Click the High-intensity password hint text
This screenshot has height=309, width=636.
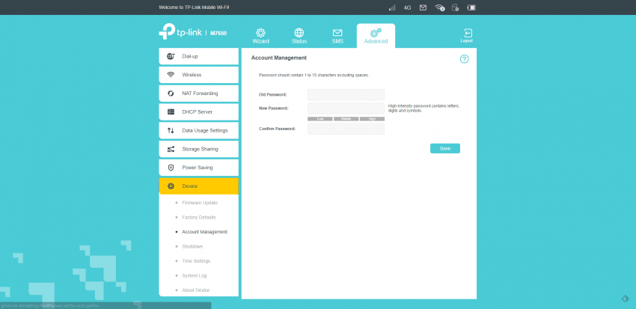[424, 108]
